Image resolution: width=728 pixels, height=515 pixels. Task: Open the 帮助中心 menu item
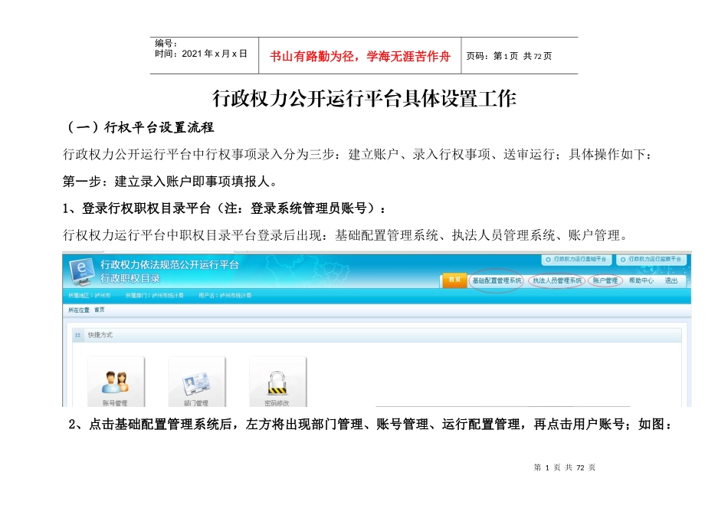[641, 280]
